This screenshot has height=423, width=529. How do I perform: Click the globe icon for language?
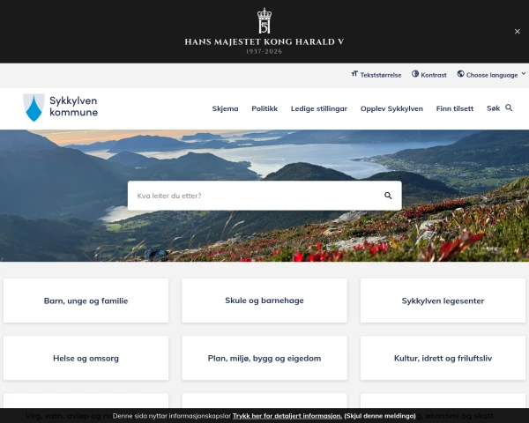pyautogui.click(x=460, y=73)
